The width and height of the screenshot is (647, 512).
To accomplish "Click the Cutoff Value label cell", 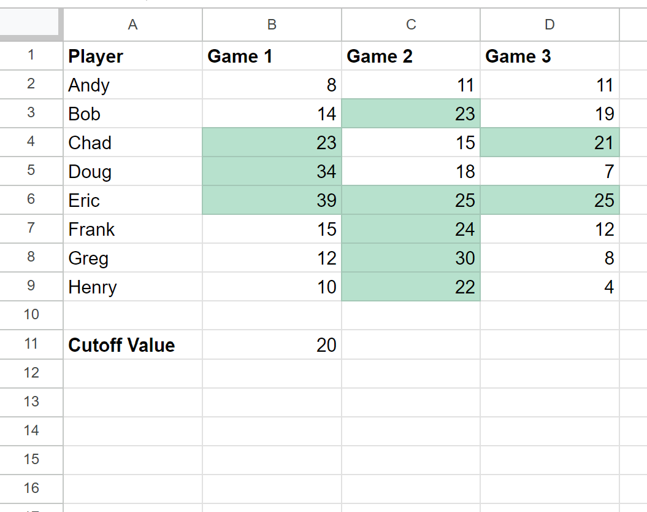I will click(132, 344).
